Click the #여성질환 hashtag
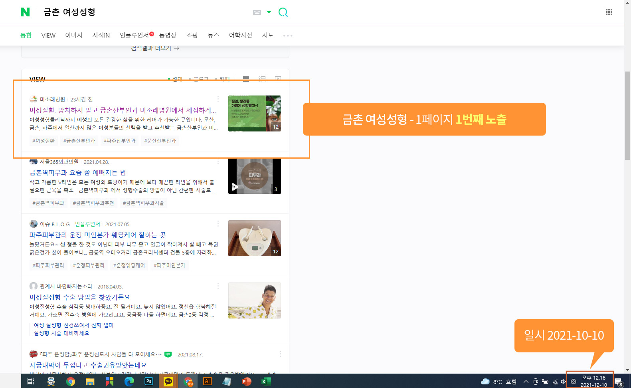The width and height of the screenshot is (631, 388). [44, 141]
